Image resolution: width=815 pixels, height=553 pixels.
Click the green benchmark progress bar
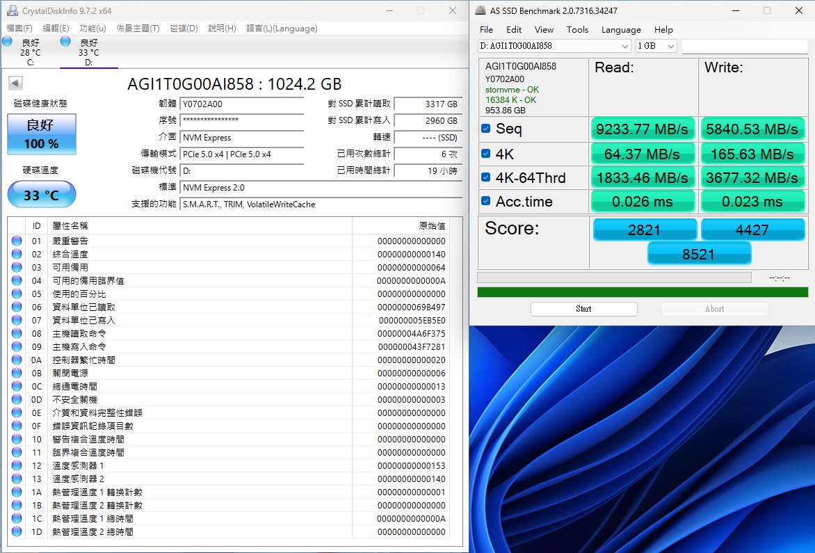pyautogui.click(x=643, y=292)
